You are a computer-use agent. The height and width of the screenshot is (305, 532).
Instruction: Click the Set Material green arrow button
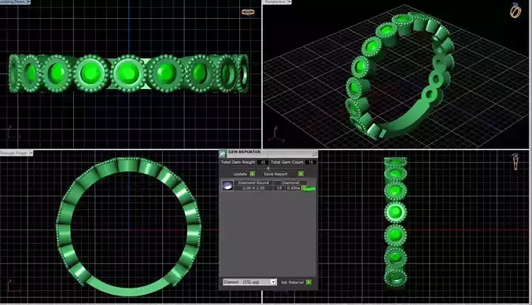click(308, 282)
